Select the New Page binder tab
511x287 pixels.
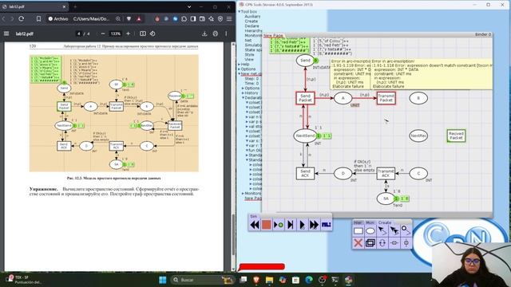[x=273, y=35]
